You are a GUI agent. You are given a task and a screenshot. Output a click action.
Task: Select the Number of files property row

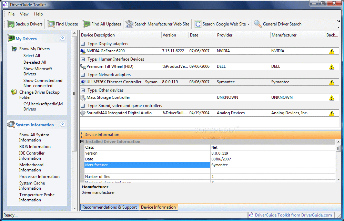click(210, 177)
